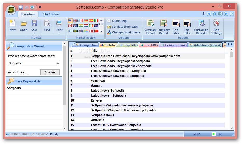The image size is (242, 144).
Task: Select the United Kingdom flag market region
Action: 76,21
